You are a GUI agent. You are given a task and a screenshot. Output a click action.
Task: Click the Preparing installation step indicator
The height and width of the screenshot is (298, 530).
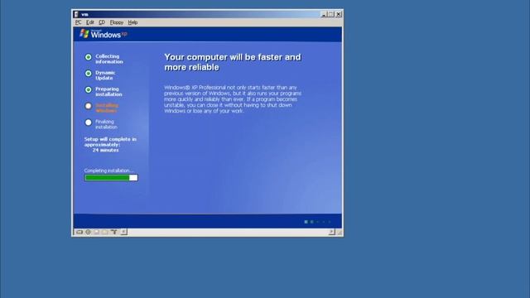coord(89,90)
